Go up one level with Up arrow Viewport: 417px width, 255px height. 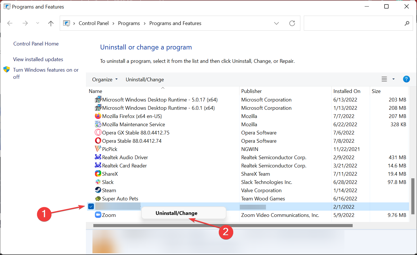coord(51,23)
